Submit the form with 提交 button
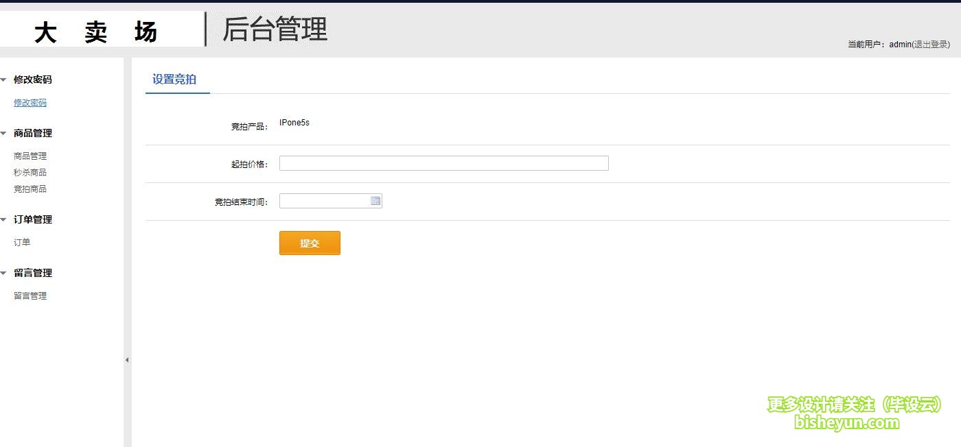Screen dimensions: 961x447 tap(310, 243)
